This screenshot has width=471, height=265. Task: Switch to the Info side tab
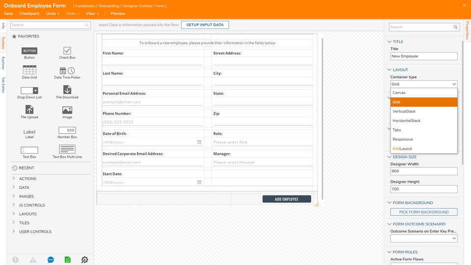pos(3,26)
